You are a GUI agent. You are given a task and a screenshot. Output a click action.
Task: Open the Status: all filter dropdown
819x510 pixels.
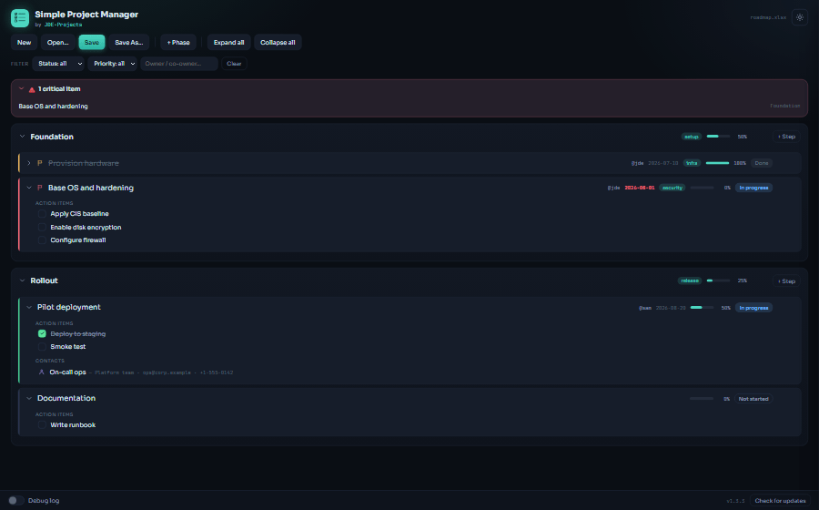point(58,64)
